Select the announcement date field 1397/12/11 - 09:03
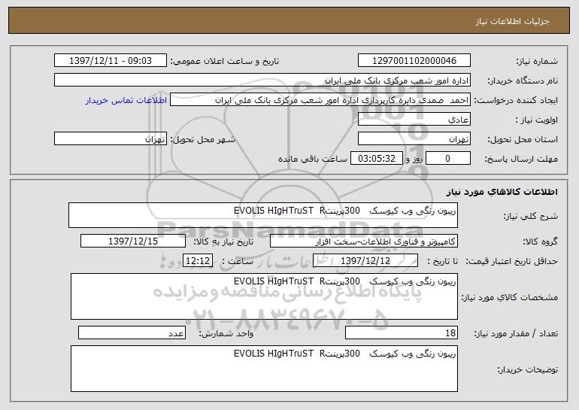 click(111, 61)
